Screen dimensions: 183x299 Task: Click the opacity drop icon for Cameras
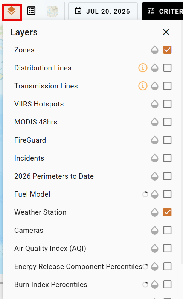tap(154, 230)
